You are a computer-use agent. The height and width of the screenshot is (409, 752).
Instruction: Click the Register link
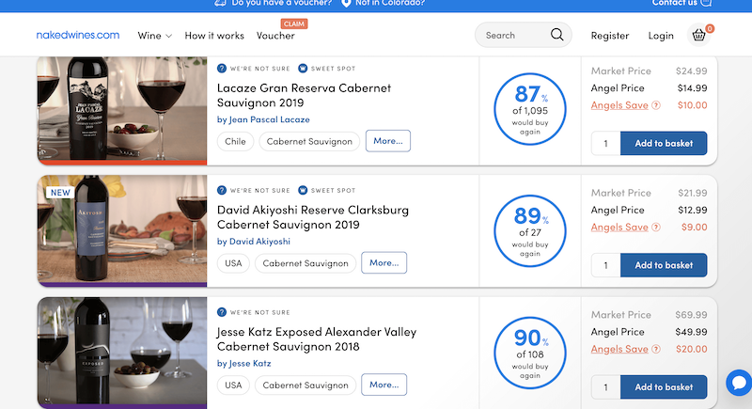point(610,36)
